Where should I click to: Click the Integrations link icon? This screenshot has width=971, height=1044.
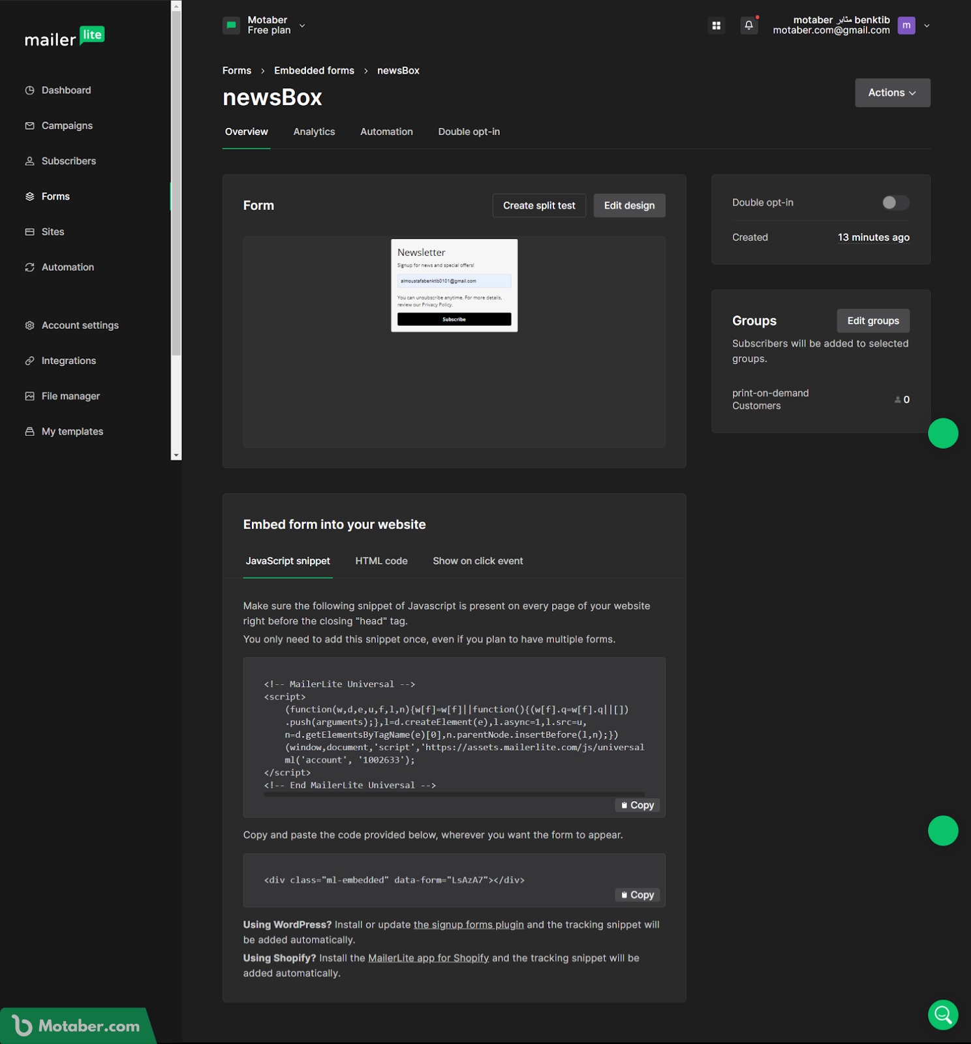point(29,361)
